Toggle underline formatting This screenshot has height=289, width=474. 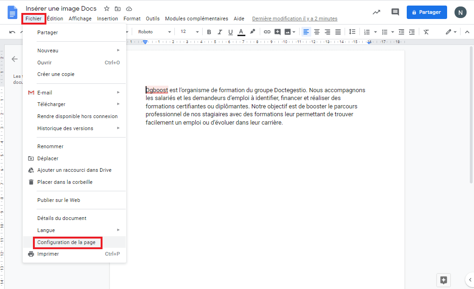[x=230, y=31]
